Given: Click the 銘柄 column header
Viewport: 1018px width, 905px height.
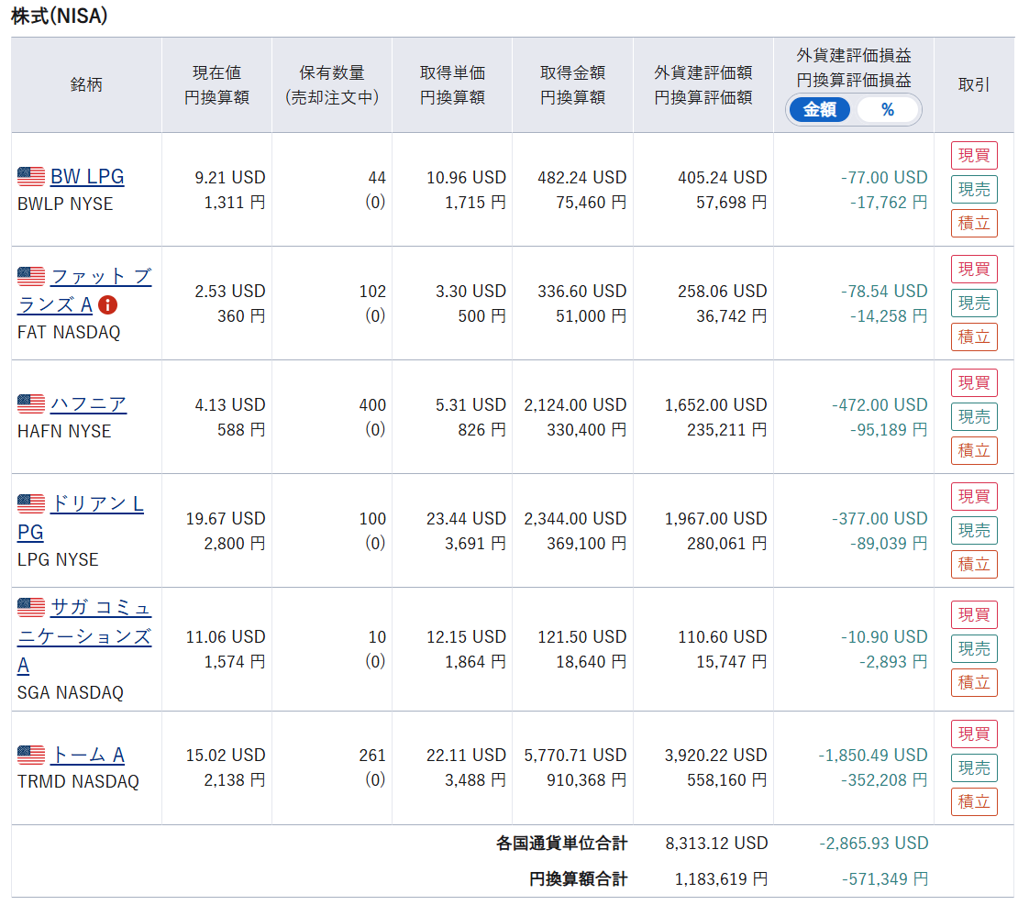Looking at the screenshot, I should pos(86,85).
